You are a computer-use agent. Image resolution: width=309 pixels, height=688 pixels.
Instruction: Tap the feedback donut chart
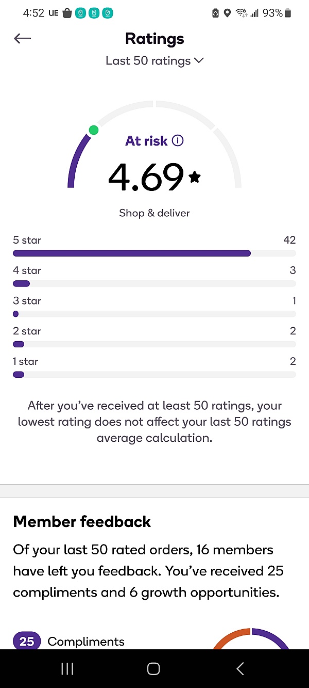251,639
